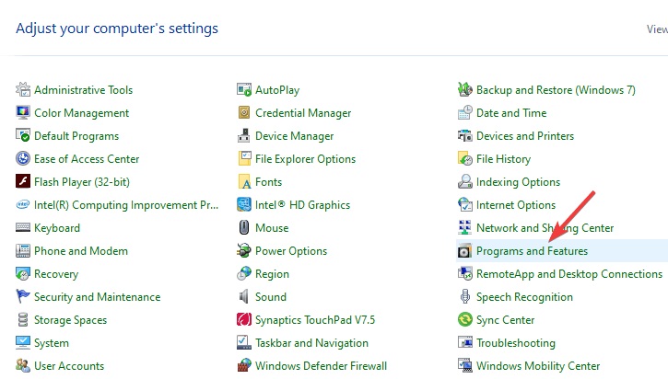Open the Windows Mobility Center link
This screenshot has height=379, width=668.
[538, 366]
